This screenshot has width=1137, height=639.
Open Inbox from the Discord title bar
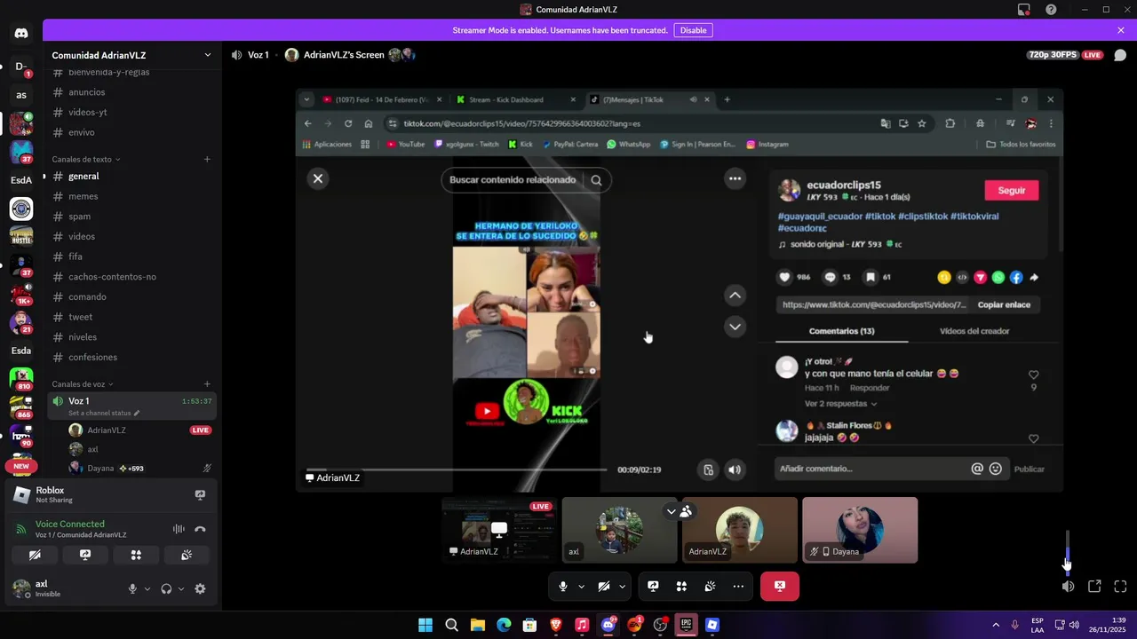click(1024, 10)
